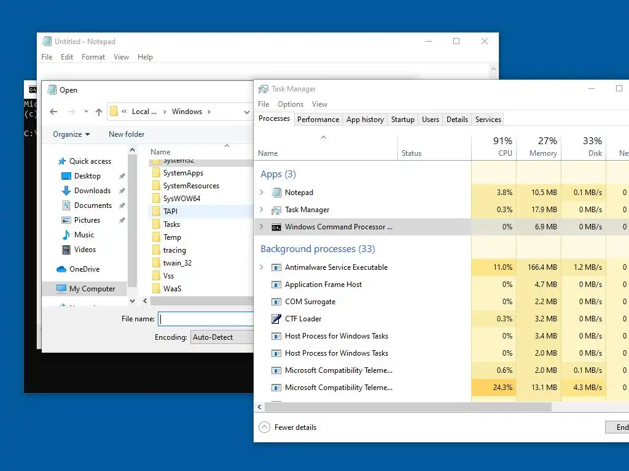Open the address bar path dropdown arrow

click(247, 112)
